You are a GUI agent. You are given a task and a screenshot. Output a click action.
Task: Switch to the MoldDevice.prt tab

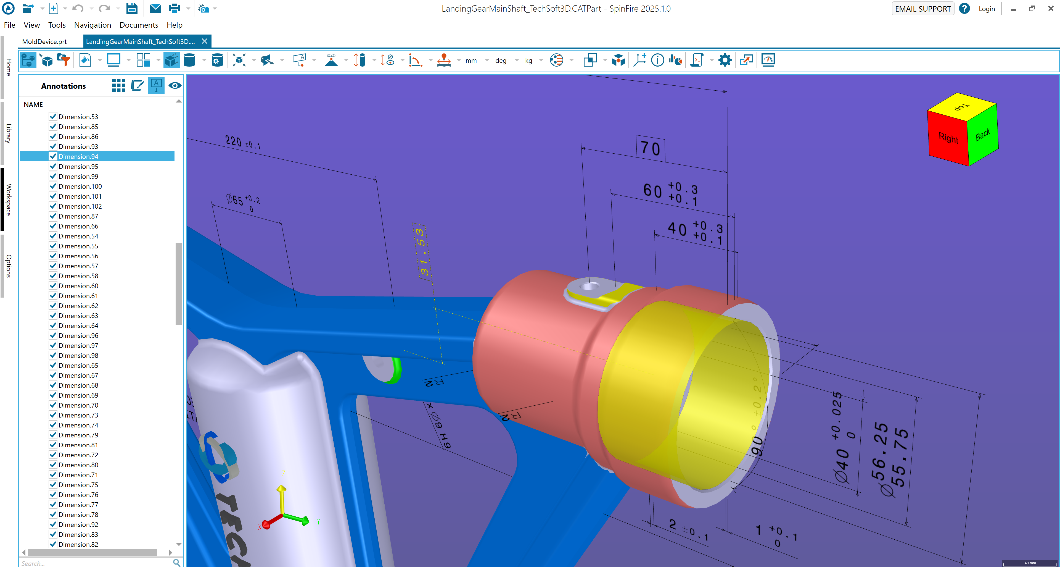[44, 42]
